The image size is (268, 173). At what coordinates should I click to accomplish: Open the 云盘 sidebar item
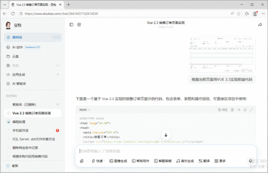(15, 56)
